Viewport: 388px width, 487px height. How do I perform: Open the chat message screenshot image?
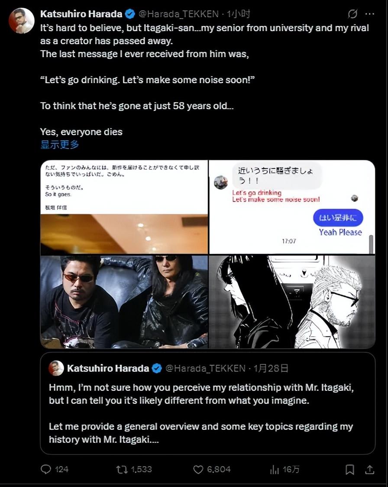[x=292, y=207]
